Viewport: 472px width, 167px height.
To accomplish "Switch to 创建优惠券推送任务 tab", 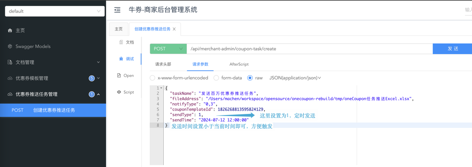I will (152, 29).
